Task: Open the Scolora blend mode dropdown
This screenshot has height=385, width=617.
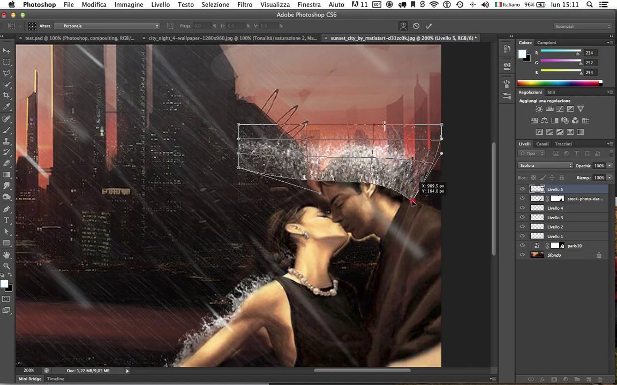Action: [x=545, y=165]
